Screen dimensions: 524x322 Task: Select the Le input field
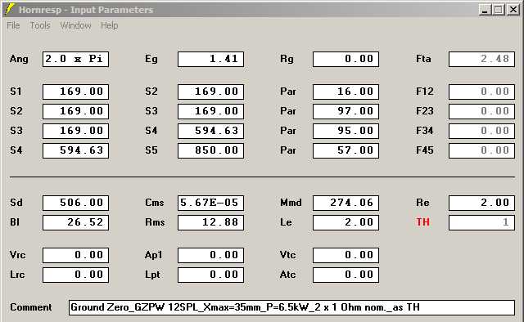pyautogui.click(x=346, y=222)
